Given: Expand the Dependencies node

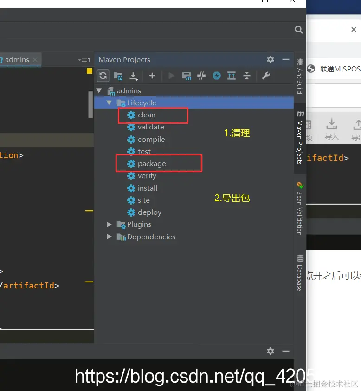Looking at the screenshot, I should [x=109, y=237].
